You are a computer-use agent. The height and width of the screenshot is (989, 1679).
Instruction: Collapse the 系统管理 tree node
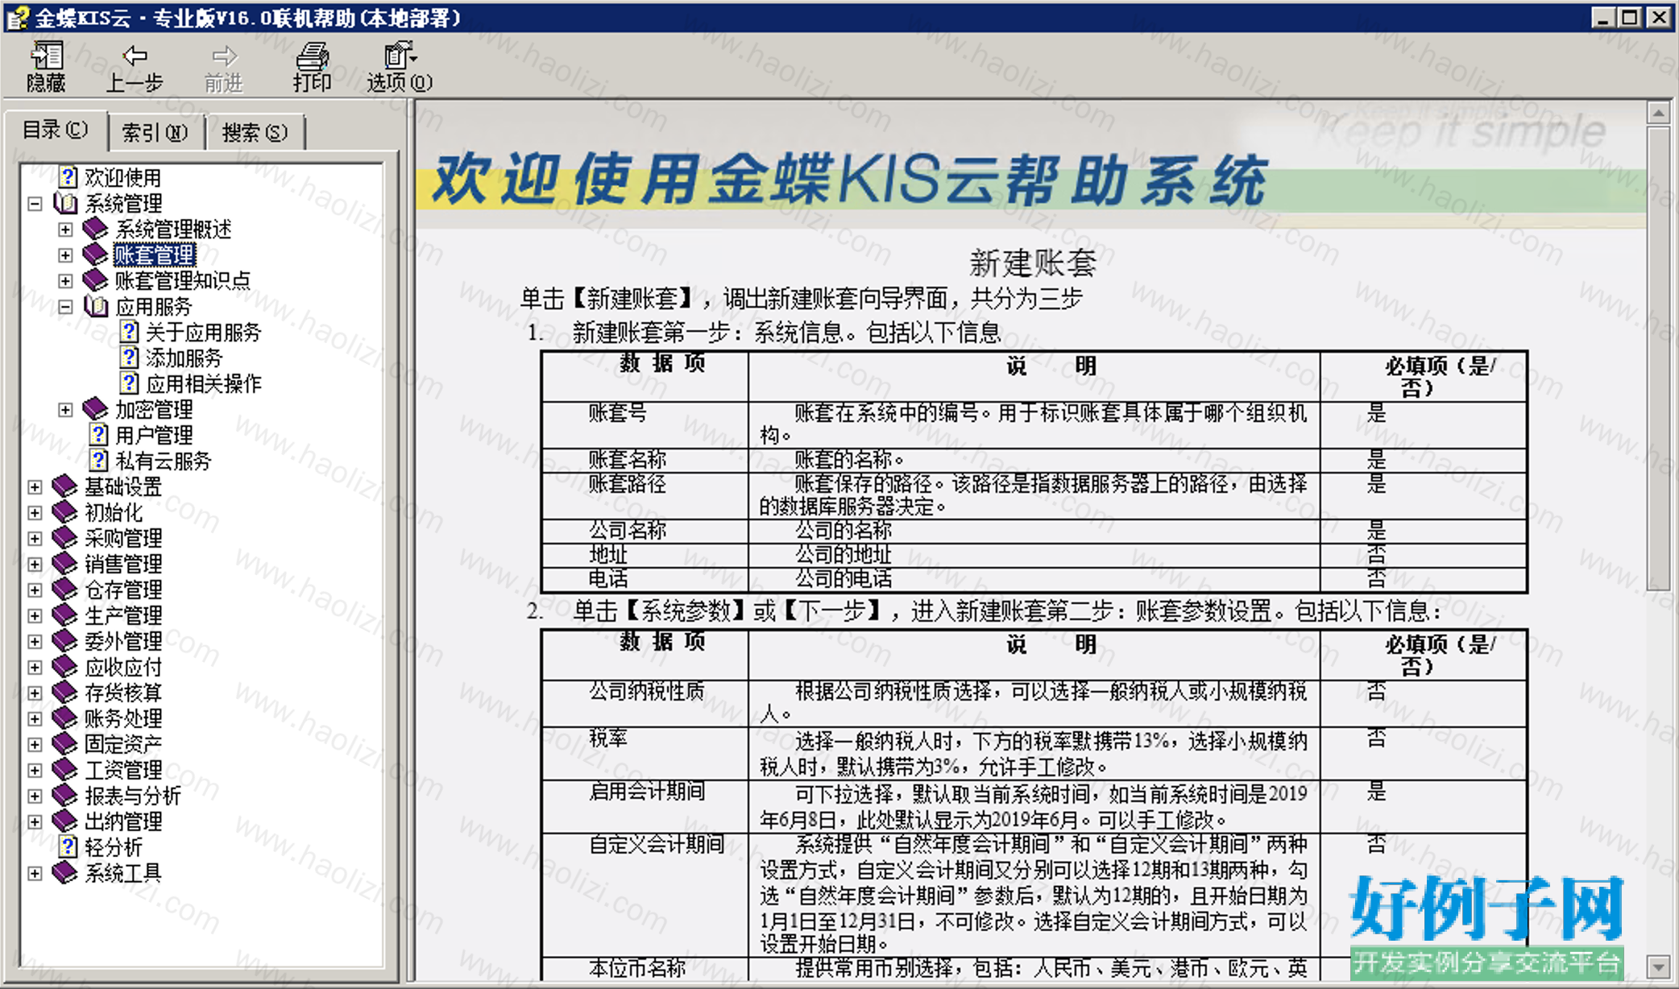coord(35,204)
